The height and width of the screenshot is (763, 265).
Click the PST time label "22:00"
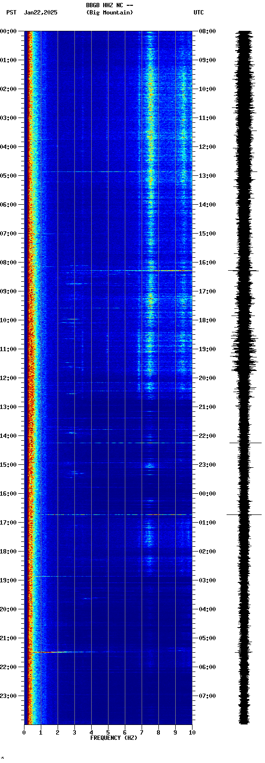8,667
